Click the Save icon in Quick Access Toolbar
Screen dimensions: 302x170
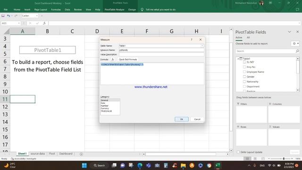(3, 16)
